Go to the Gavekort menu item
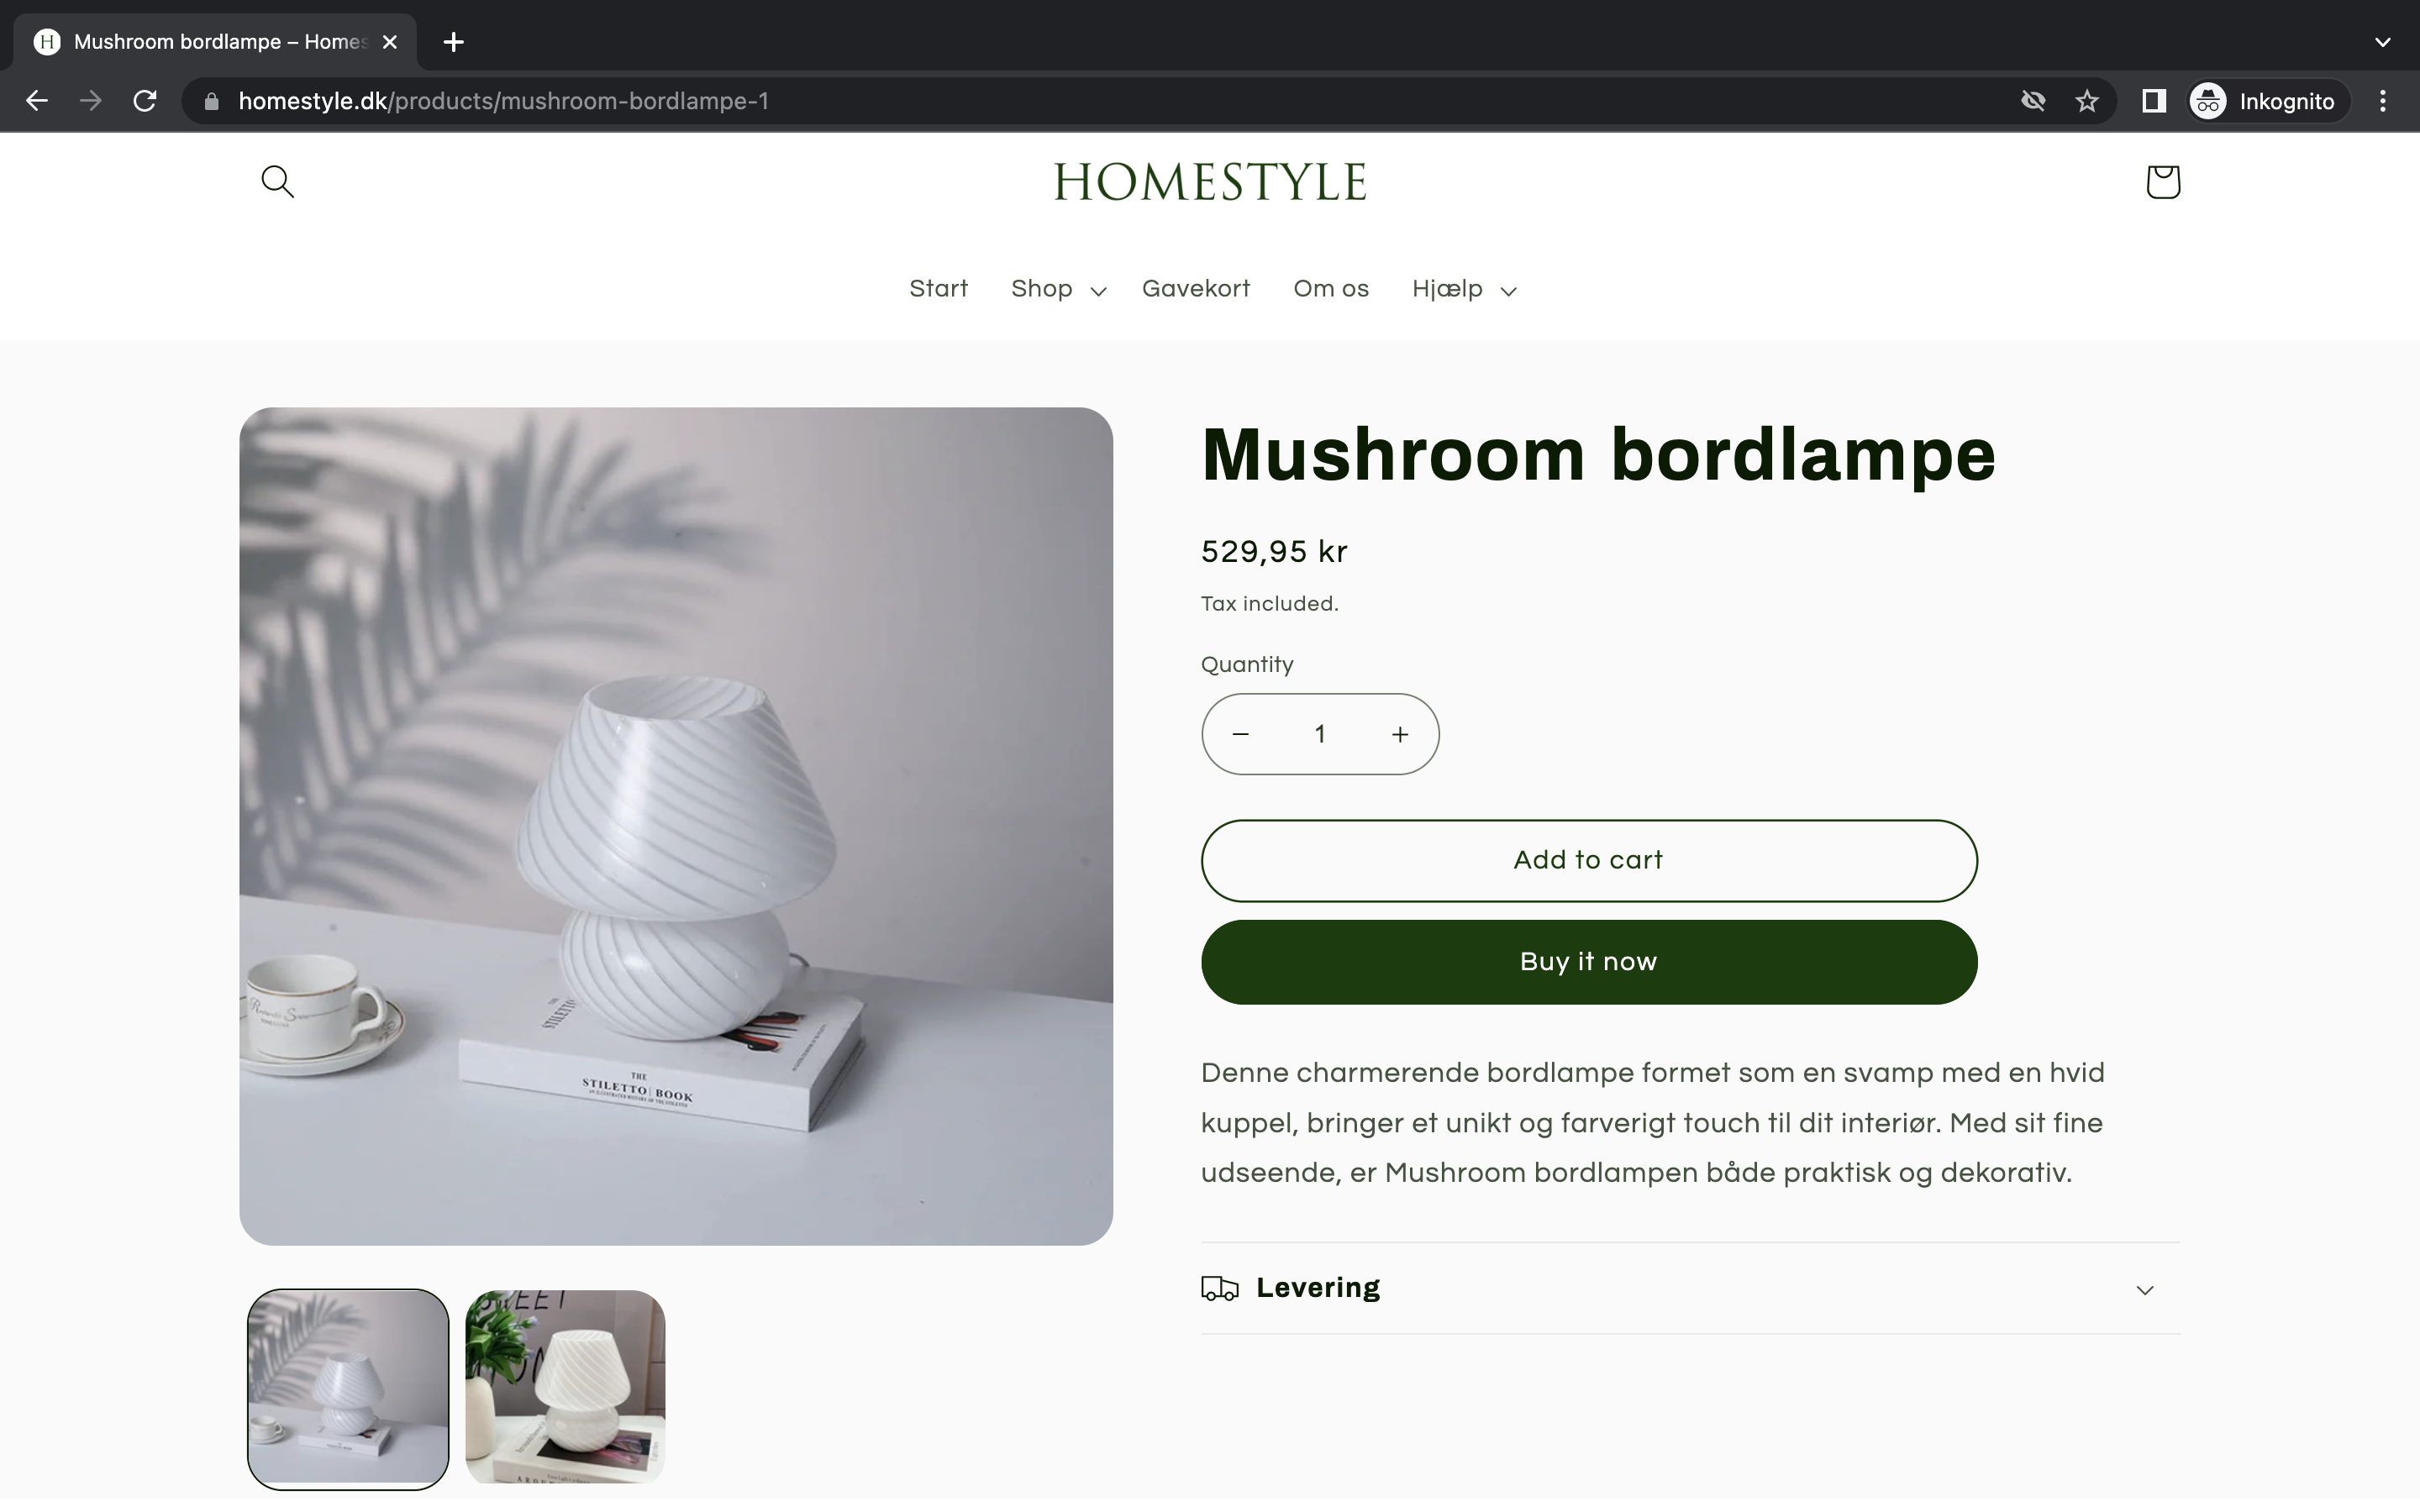The height and width of the screenshot is (1512, 2420). [x=1195, y=289]
